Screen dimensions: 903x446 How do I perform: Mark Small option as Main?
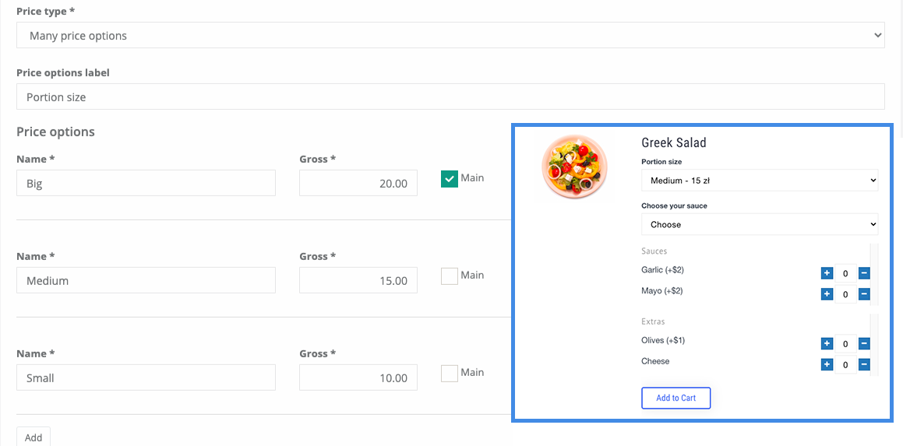[x=450, y=374]
